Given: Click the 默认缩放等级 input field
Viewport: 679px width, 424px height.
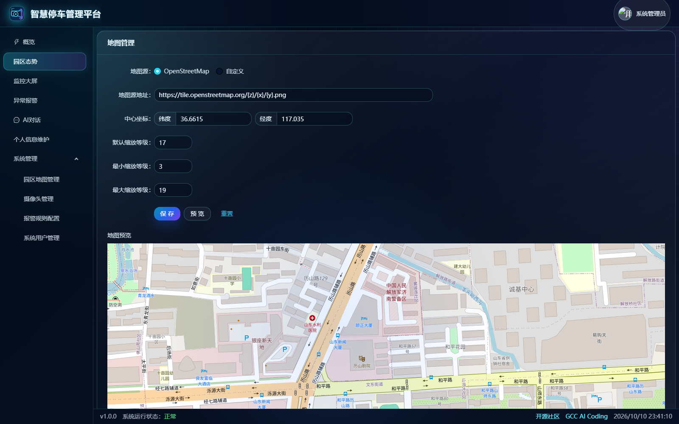Looking at the screenshot, I should [x=173, y=142].
